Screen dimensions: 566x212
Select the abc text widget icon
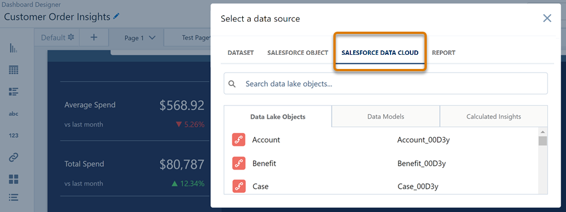tap(14, 114)
